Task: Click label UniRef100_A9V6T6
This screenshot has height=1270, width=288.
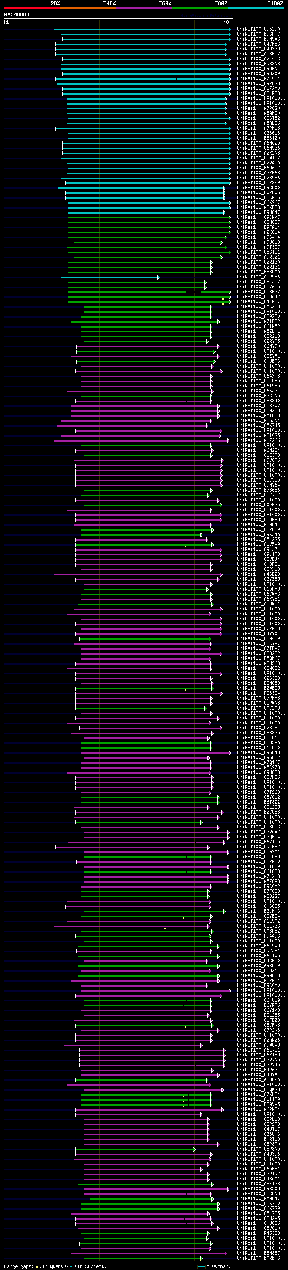Action: click(x=258, y=460)
